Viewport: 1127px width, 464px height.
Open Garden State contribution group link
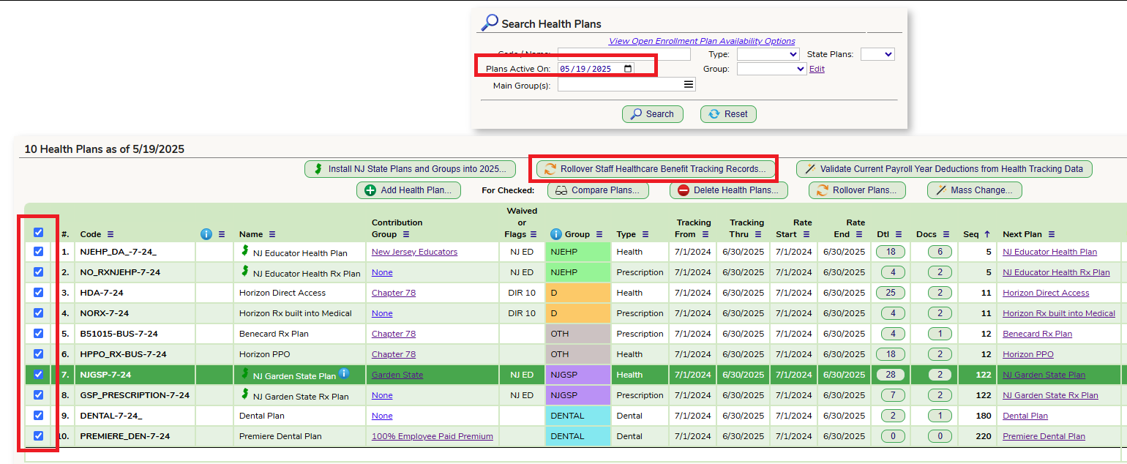(x=397, y=375)
